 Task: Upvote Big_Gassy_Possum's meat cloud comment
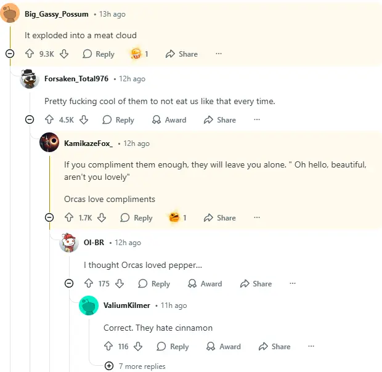[x=29, y=54]
